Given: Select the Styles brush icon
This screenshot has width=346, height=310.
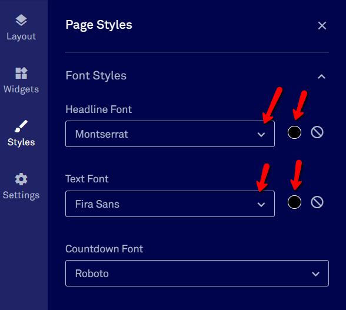Looking at the screenshot, I should 21,126.
